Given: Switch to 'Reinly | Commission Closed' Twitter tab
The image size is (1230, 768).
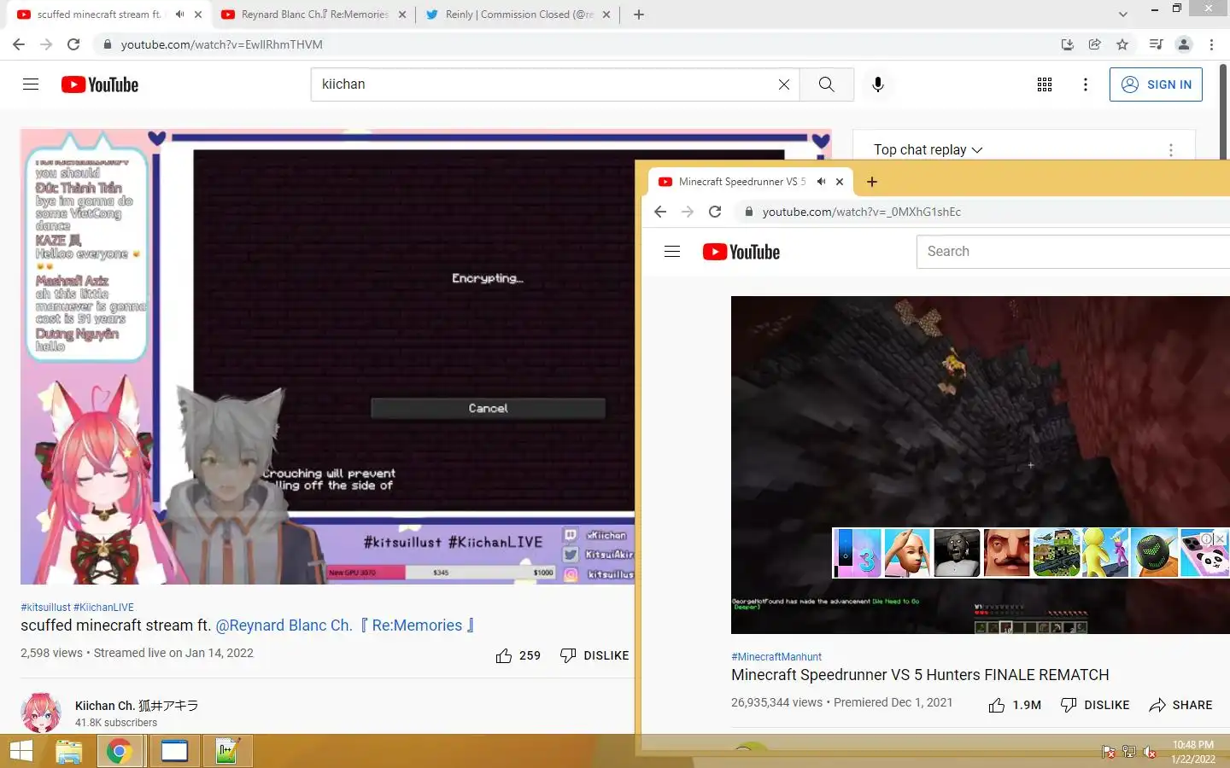Looking at the screenshot, I should pyautogui.click(x=518, y=15).
